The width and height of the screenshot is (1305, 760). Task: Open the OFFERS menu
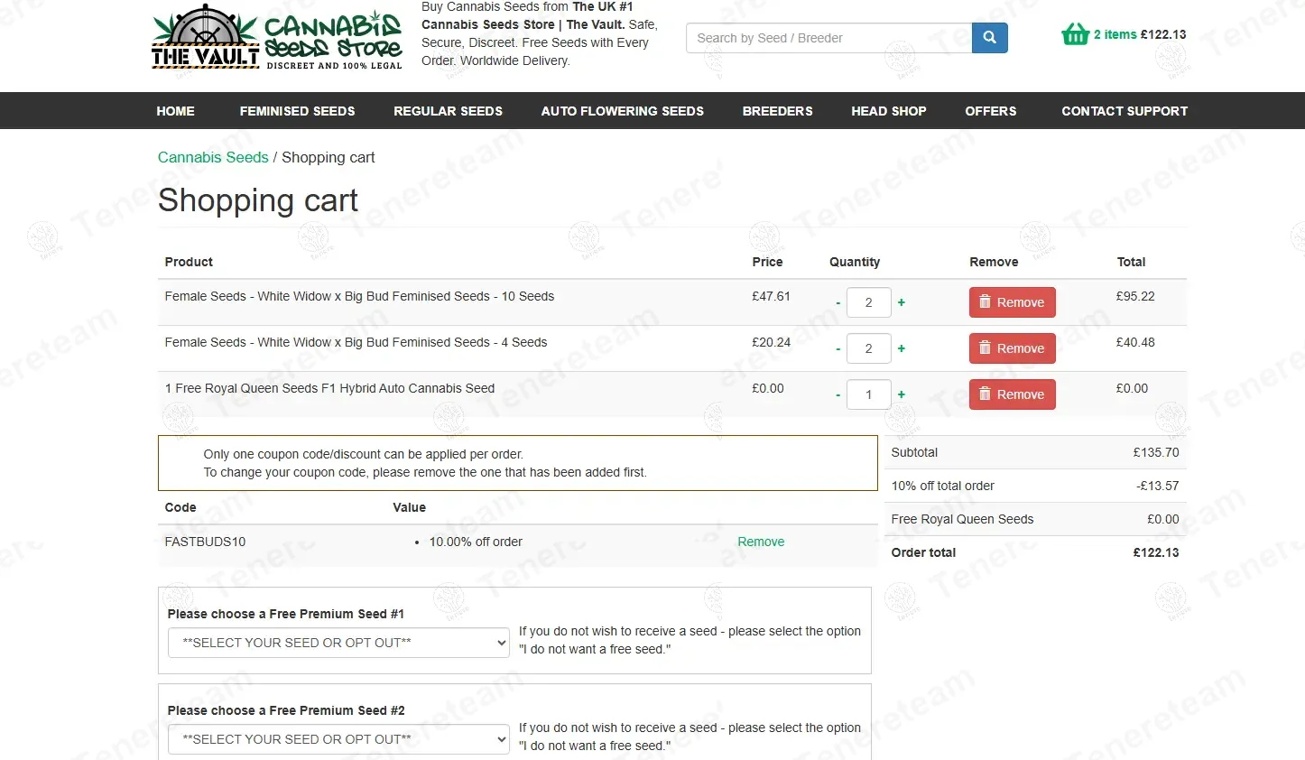point(990,111)
